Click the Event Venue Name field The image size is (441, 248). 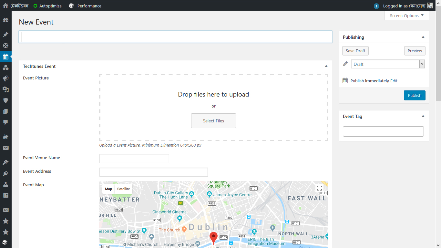(134, 159)
